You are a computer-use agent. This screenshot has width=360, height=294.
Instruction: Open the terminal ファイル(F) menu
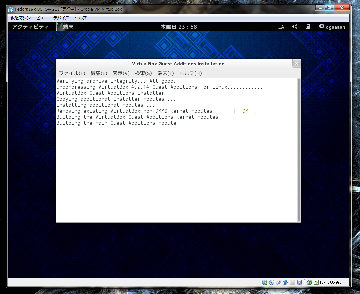(x=72, y=73)
